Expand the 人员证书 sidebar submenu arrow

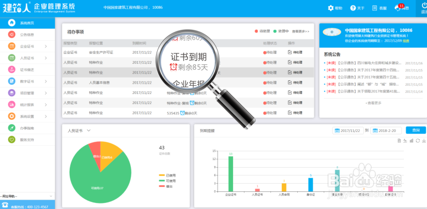click(x=46, y=58)
